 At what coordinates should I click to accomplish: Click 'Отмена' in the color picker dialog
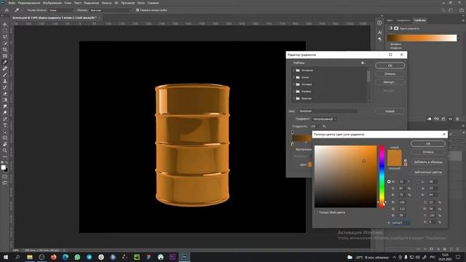click(x=428, y=152)
